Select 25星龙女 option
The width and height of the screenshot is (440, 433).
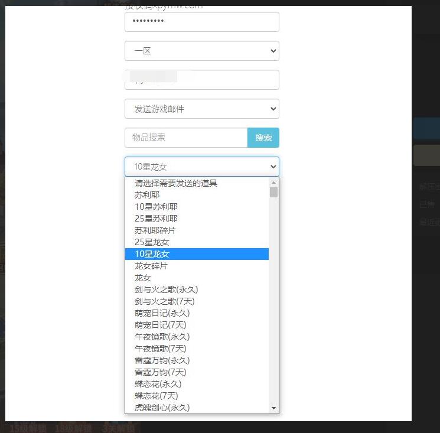152,242
